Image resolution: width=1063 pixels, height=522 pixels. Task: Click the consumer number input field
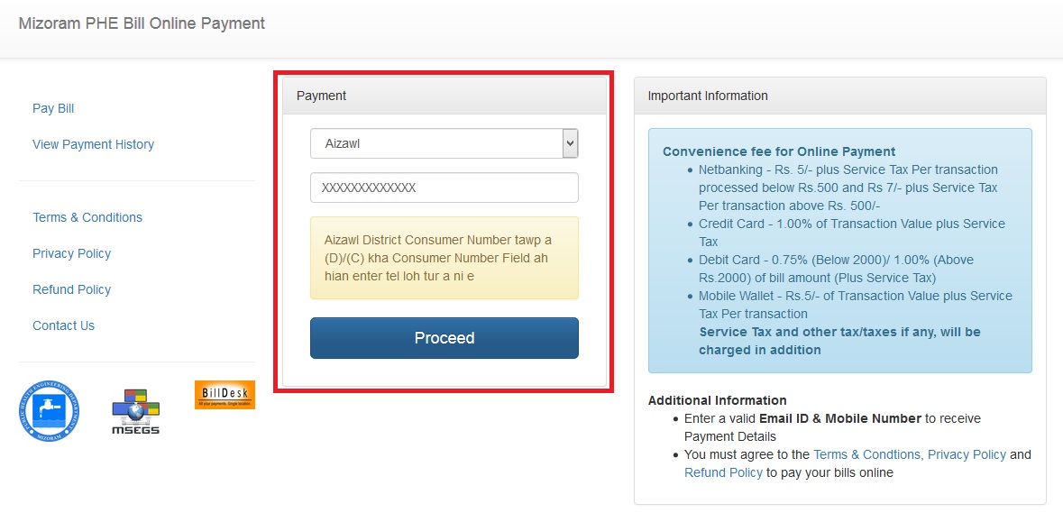click(444, 188)
